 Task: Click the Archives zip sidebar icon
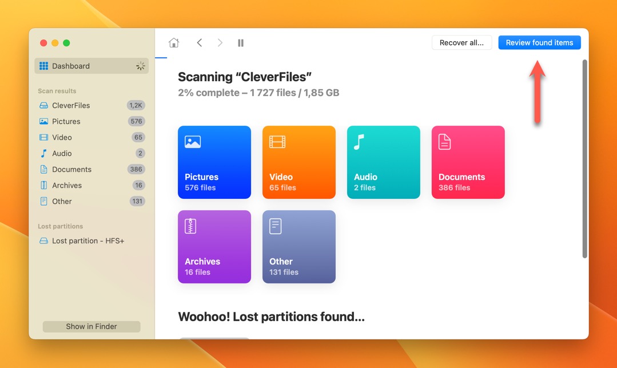point(43,185)
